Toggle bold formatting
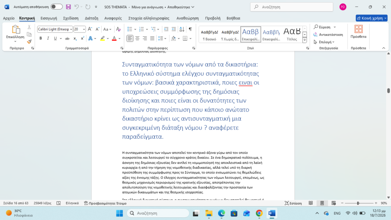The width and height of the screenshot is (391, 220). pyautogui.click(x=40, y=39)
